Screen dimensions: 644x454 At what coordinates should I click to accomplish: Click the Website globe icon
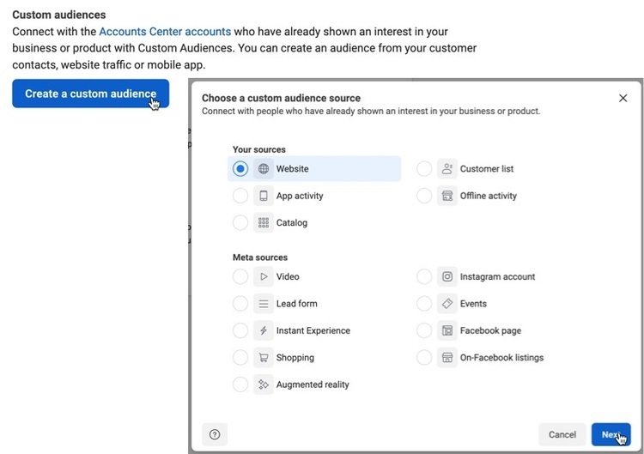pos(264,169)
